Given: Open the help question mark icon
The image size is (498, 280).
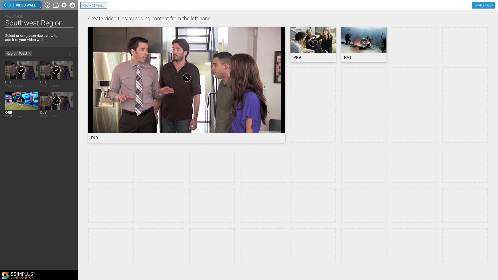Looking at the screenshot, I should click(x=47, y=5).
